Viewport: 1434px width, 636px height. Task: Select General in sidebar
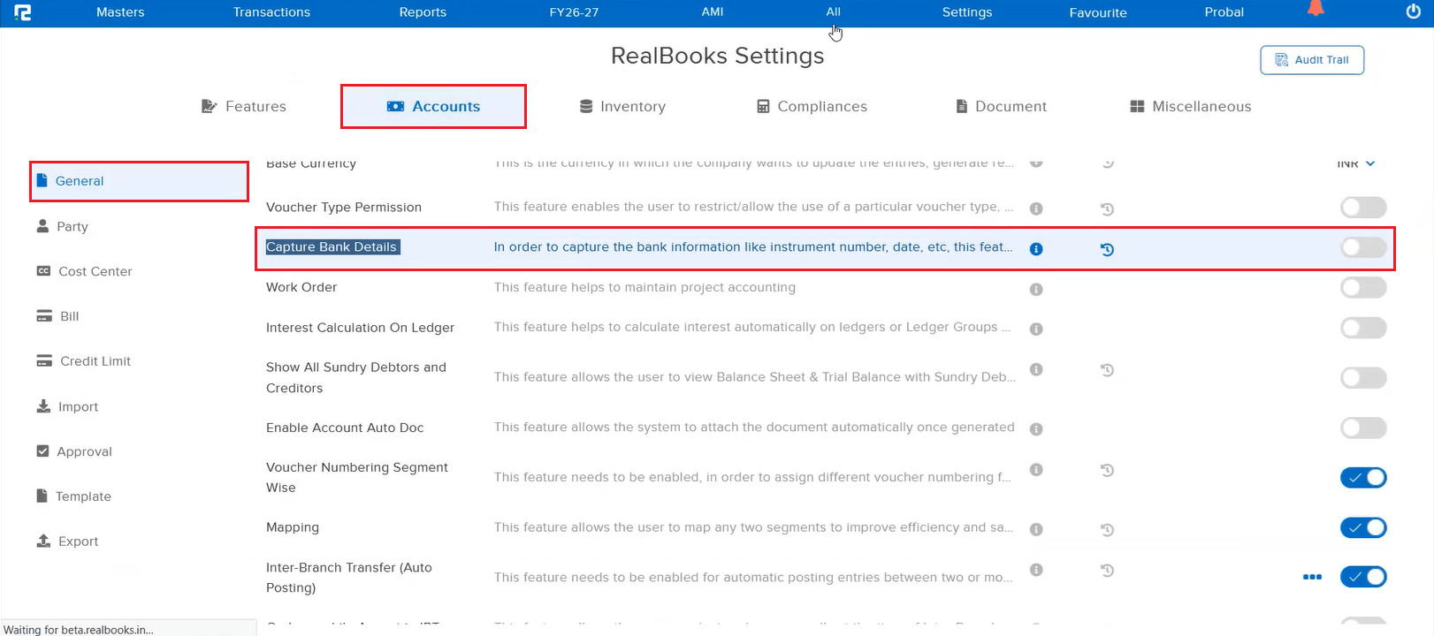coord(139,181)
